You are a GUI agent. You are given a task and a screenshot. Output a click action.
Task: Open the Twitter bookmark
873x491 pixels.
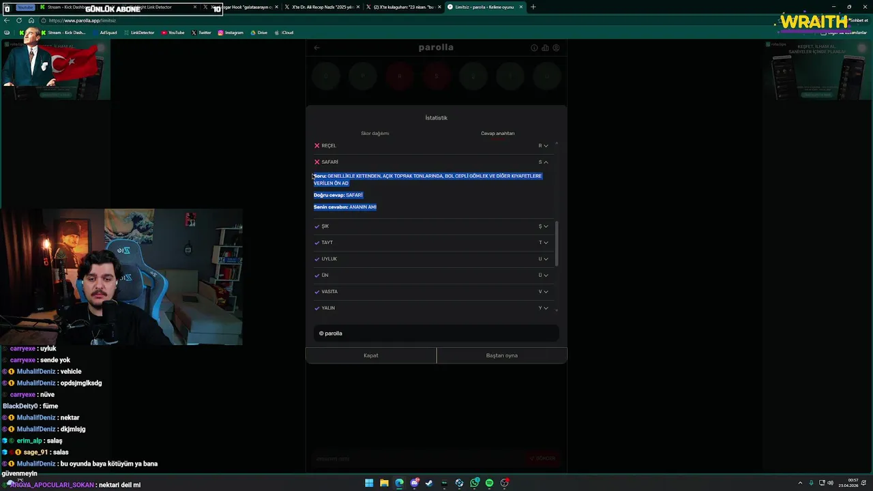201,33
